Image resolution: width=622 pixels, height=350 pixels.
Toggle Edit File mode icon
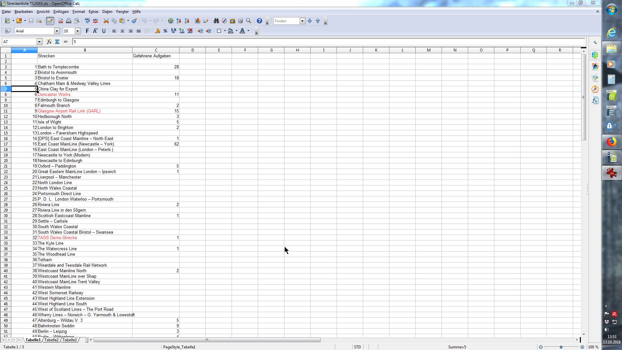50,21
